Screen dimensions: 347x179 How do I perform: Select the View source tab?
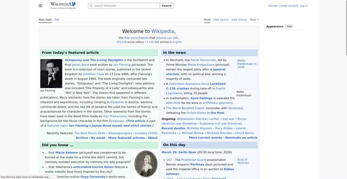[x=220, y=19]
